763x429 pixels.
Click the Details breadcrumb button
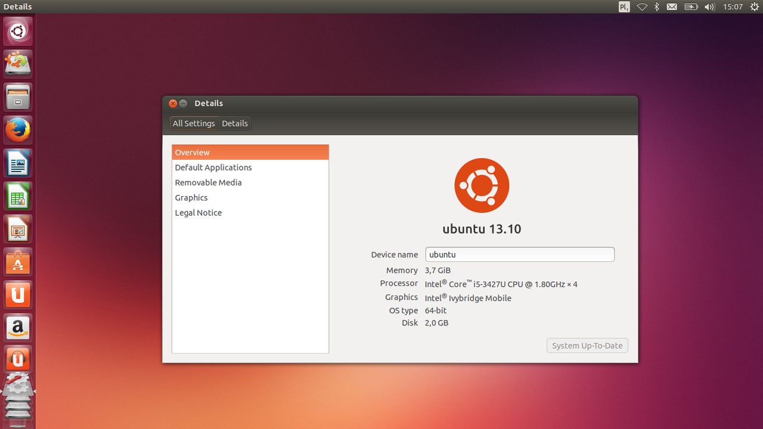pyautogui.click(x=235, y=123)
